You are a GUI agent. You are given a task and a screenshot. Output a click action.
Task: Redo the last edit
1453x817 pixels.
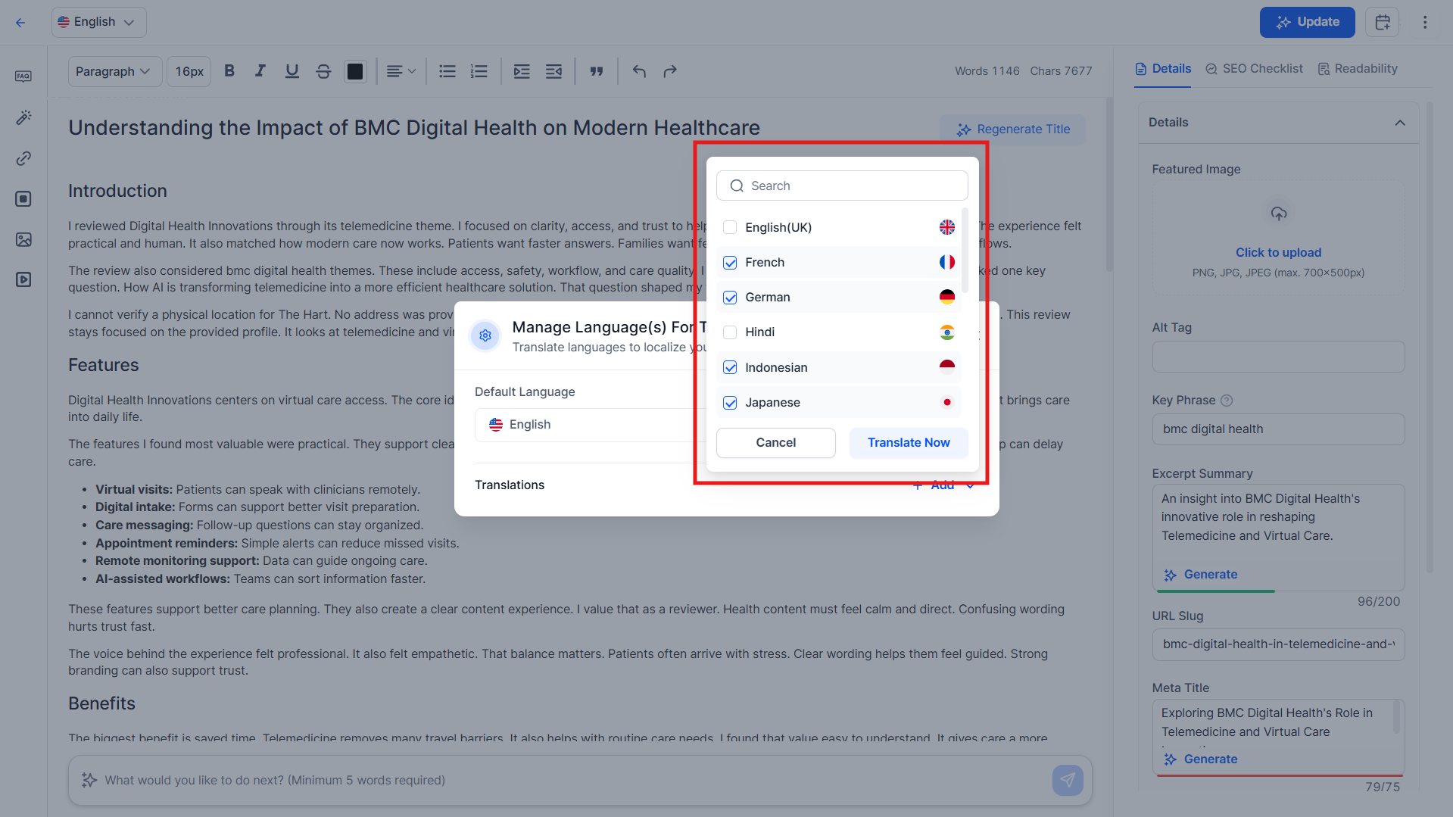670,71
